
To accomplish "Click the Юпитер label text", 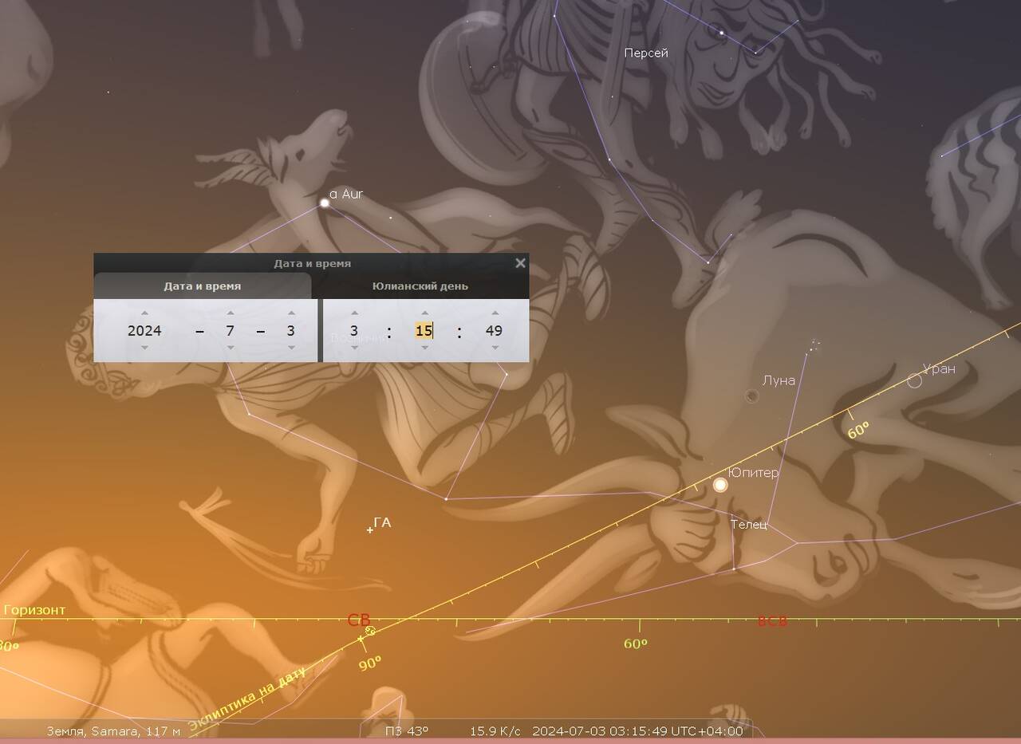I will pyautogui.click(x=754, y=472).
